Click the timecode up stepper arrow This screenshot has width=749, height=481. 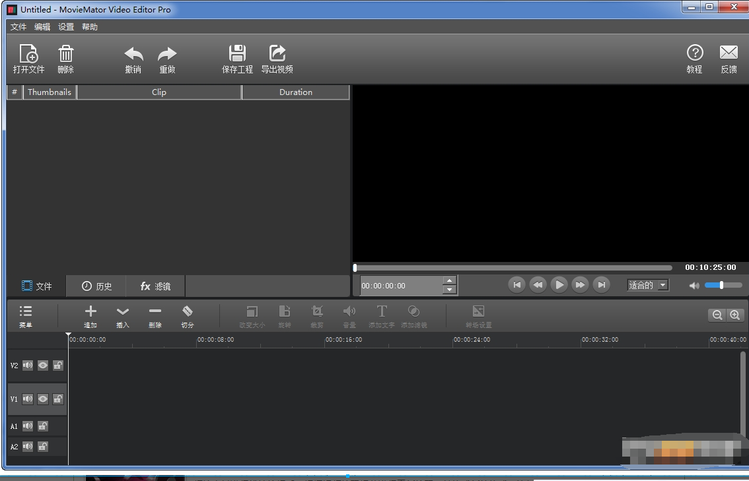pyautogui.click(x=450, y=280)
